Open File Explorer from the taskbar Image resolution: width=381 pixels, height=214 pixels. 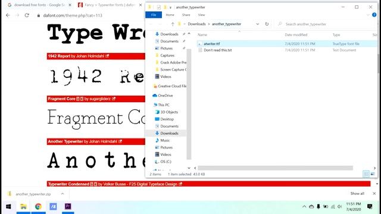click(23, 206)
